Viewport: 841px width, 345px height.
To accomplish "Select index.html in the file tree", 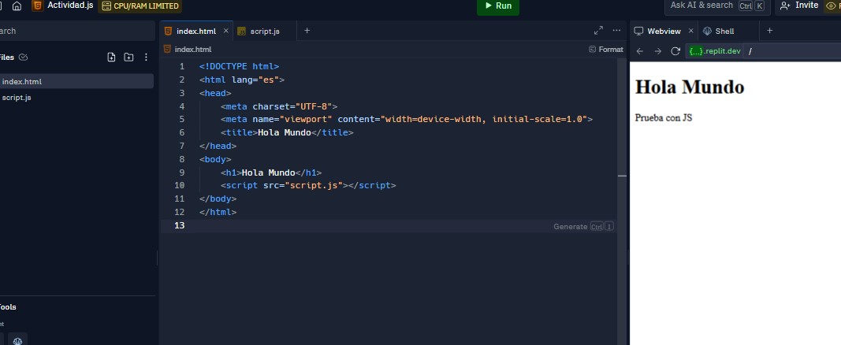I will [x=76, y=81].
